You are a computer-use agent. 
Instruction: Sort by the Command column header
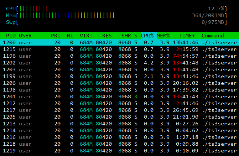click(213, 36)
